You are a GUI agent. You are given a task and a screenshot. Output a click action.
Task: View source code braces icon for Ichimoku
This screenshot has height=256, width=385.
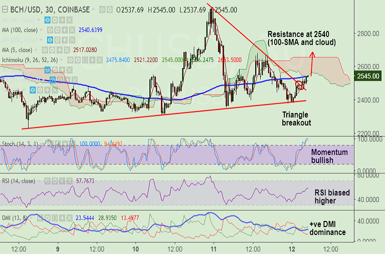pos(85,60)
